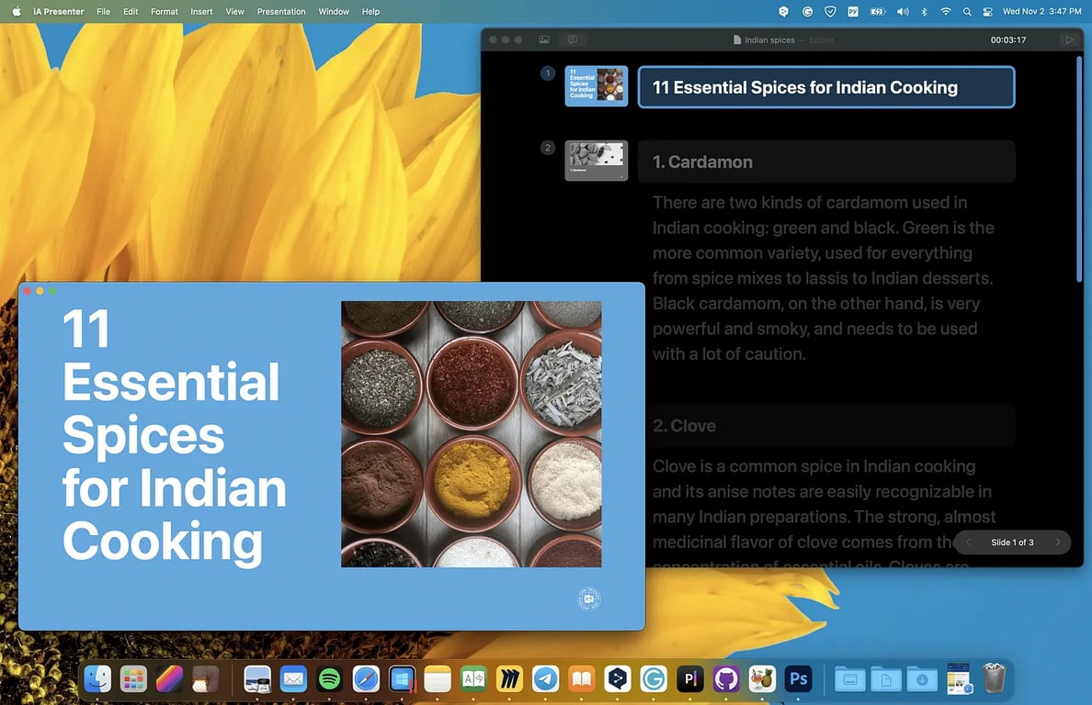Select the Cardamon slide 2 thumbnail
The height and width of the screenshot is (705, 1092).
596,161
